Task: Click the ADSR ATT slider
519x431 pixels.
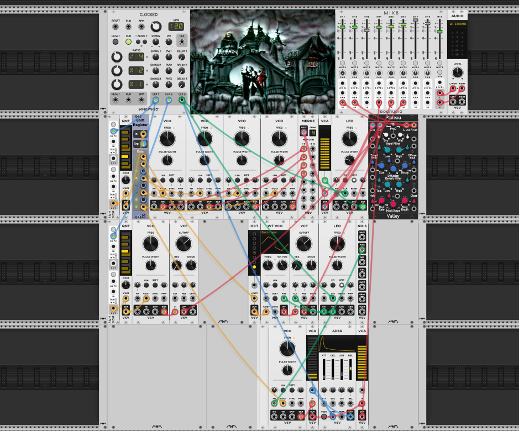Action: (324, 369)
